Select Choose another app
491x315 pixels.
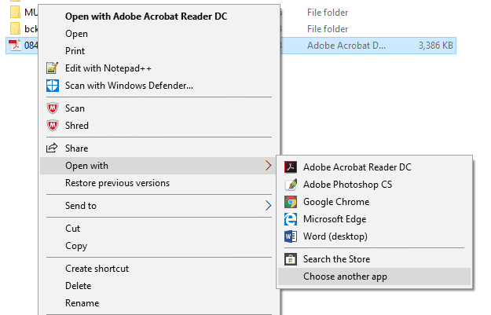tap(345, 277)
